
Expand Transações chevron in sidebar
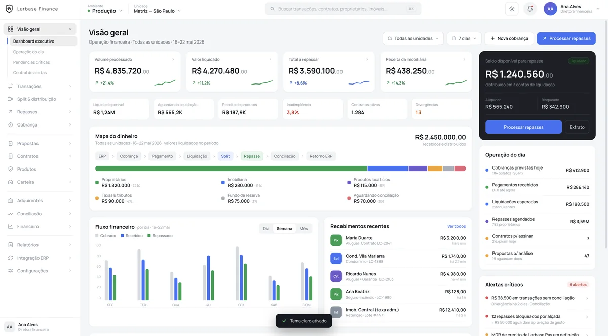[70, 86]
